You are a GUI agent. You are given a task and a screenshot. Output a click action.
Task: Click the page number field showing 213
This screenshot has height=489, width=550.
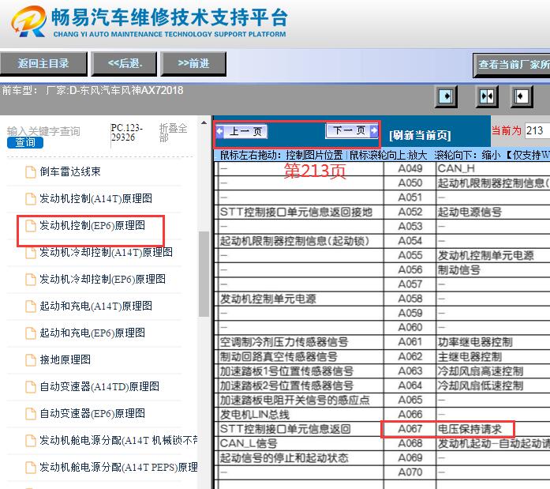tap(537, 130)
